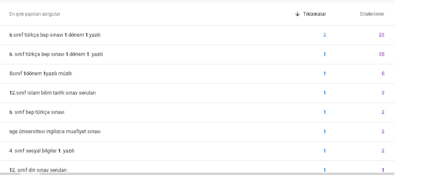The image size is (425, 175).
Task: Sort by Tıklamalar column header
Action: [x=314, y=14]
